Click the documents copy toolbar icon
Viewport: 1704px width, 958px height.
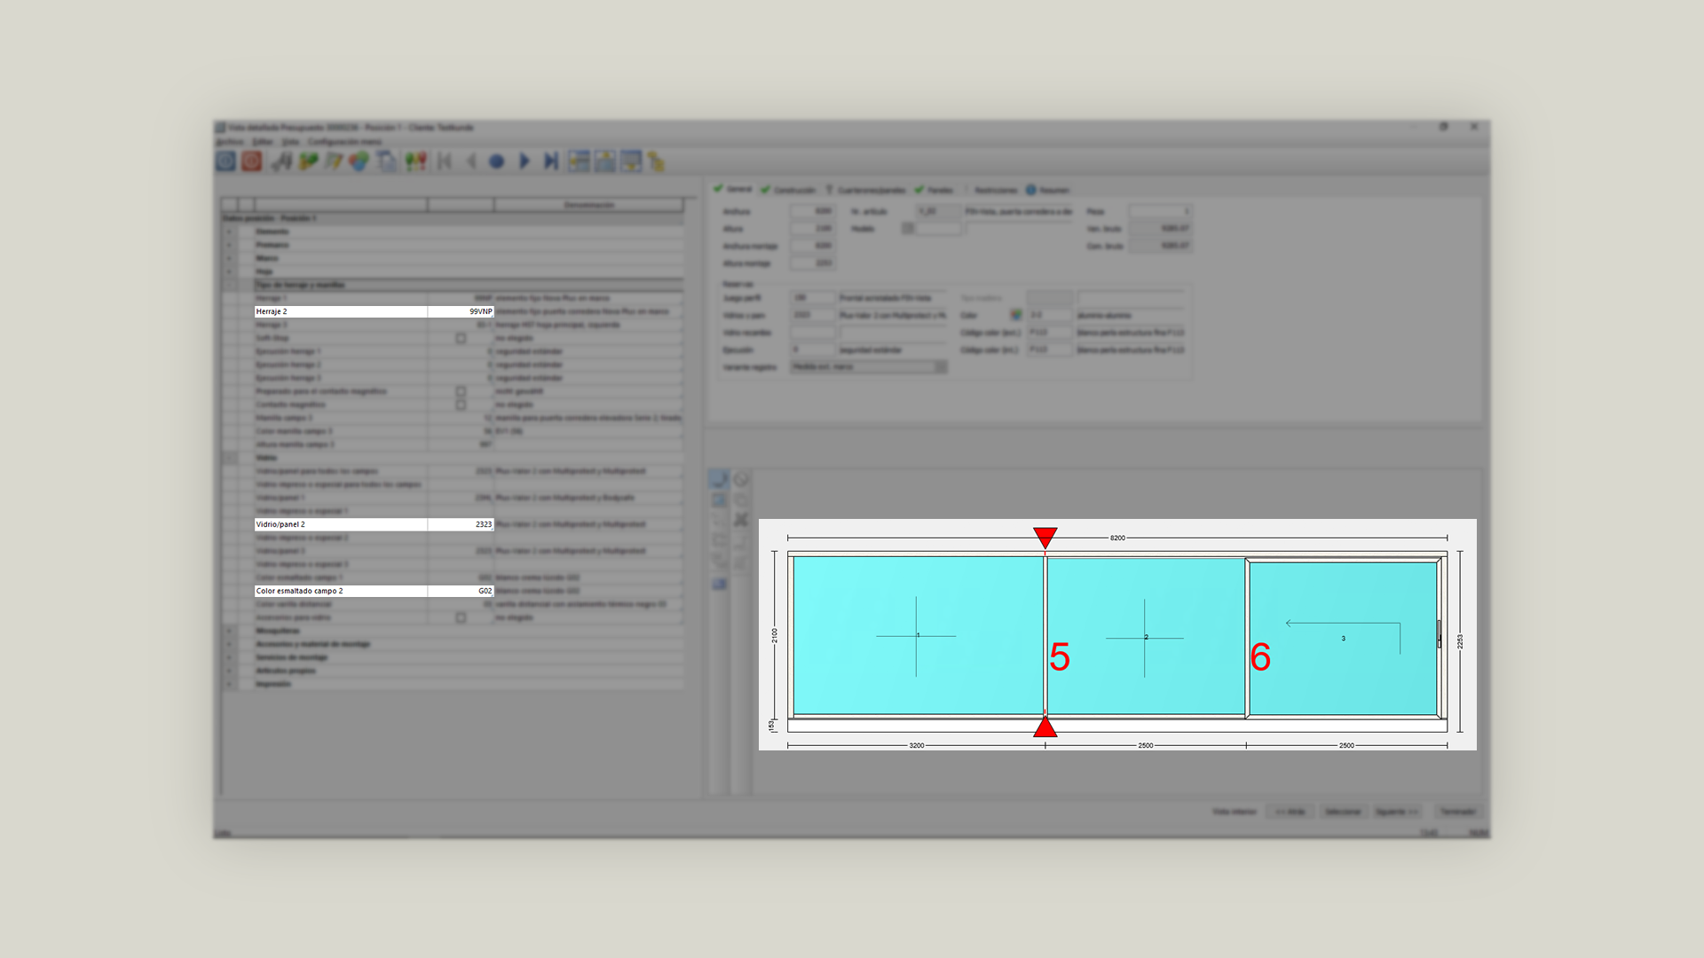pyautogui.click(x=386, y=161)
